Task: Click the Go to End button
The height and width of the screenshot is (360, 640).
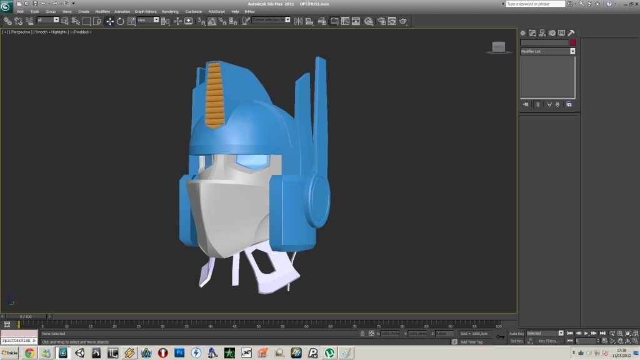Action: 602,334
